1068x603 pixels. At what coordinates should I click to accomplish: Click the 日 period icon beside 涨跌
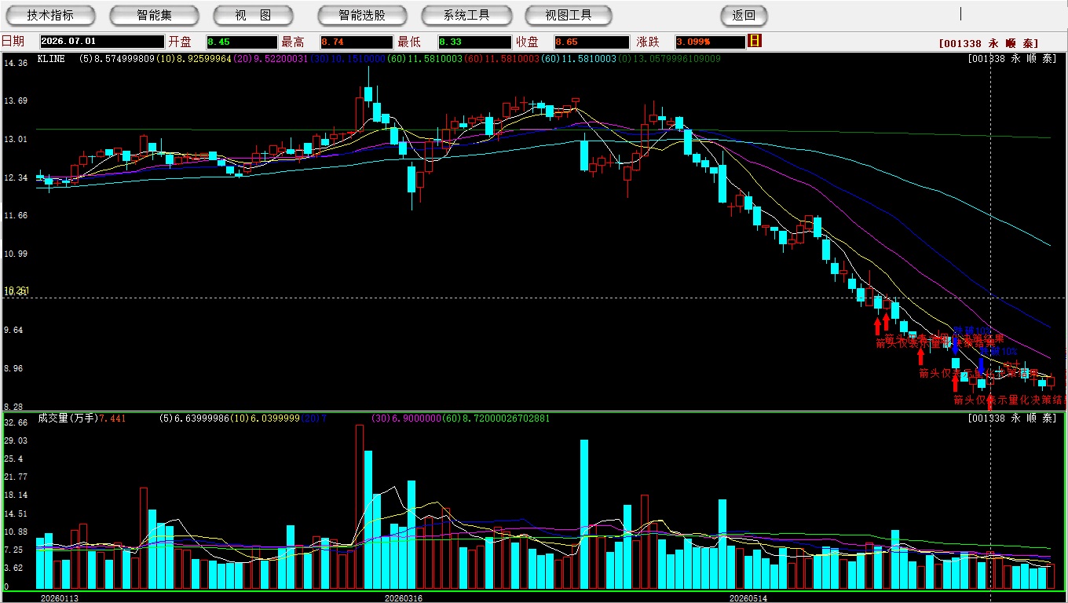point(755,41)
